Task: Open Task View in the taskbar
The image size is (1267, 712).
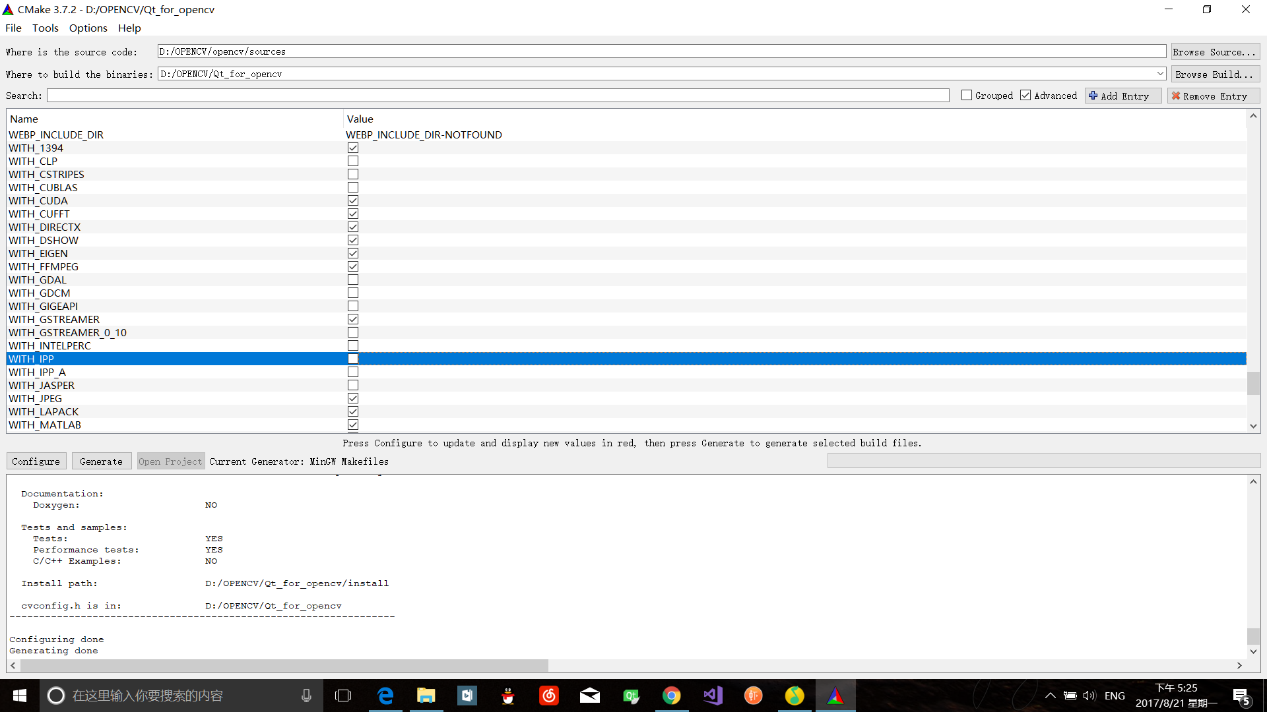Action: pos(343,696)
